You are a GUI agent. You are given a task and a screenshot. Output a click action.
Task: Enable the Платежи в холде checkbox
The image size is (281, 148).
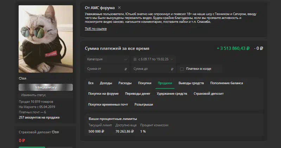[x=182, y=69]
